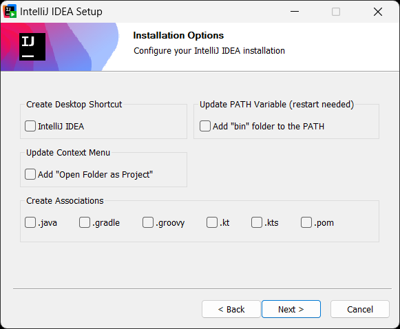This screenshot has width=400, height=329.
Task: Go to next step with Next button
Action: [x=291, y=309]
